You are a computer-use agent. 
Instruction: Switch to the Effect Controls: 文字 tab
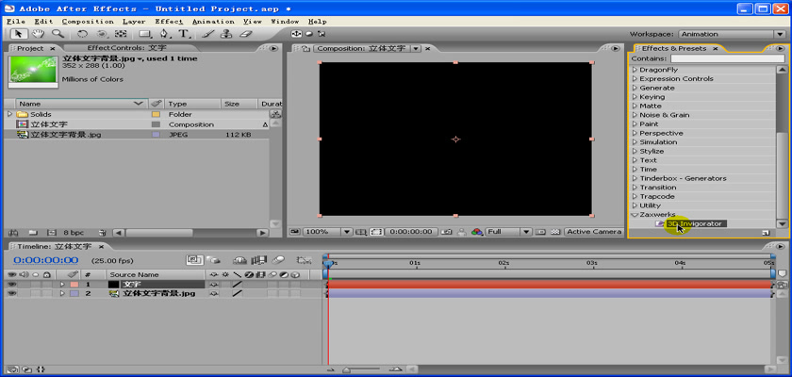click(x=126, y=48)
